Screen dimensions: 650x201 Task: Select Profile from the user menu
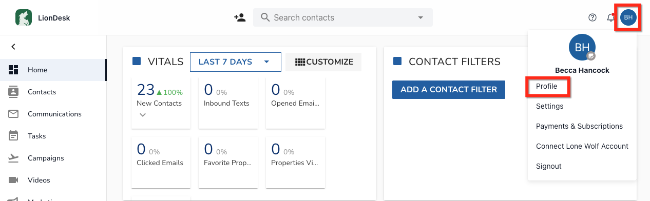547,86
